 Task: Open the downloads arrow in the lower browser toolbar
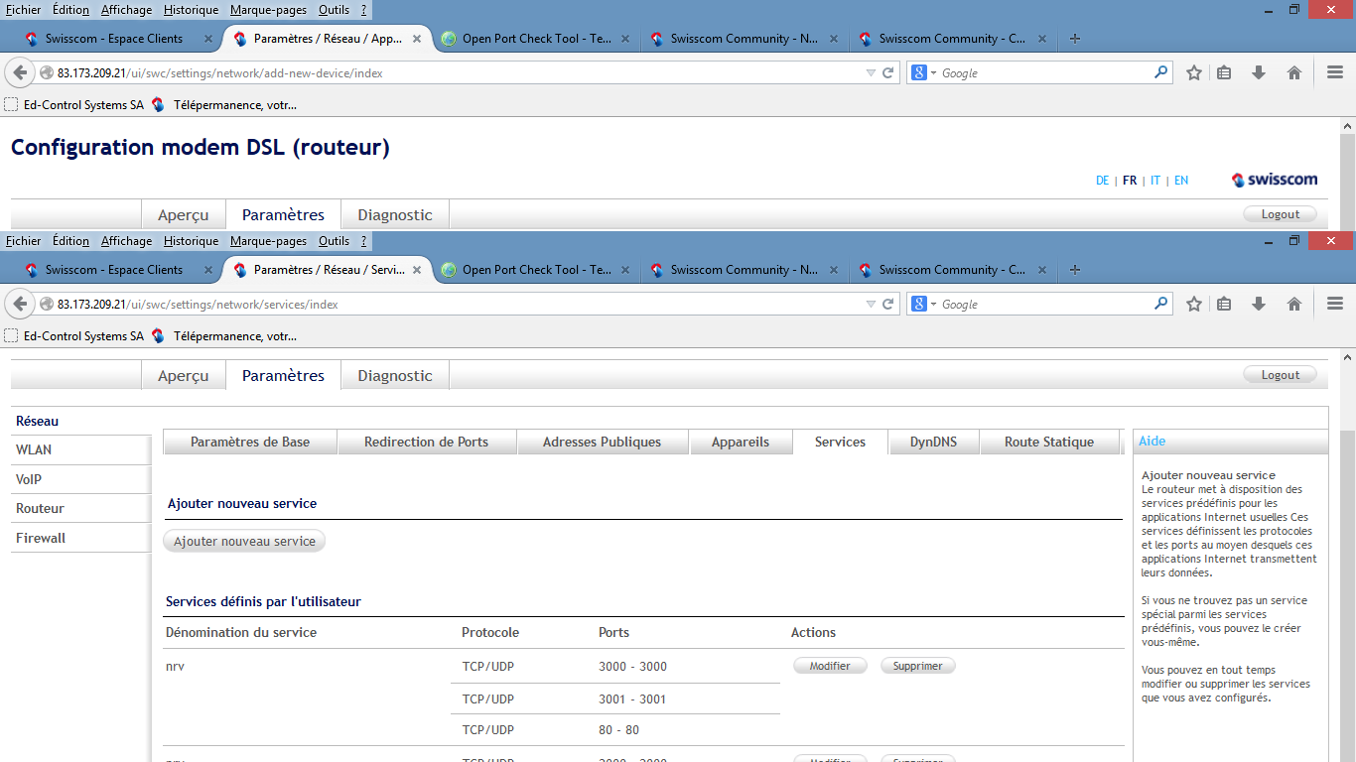[x=1259, y=304]
